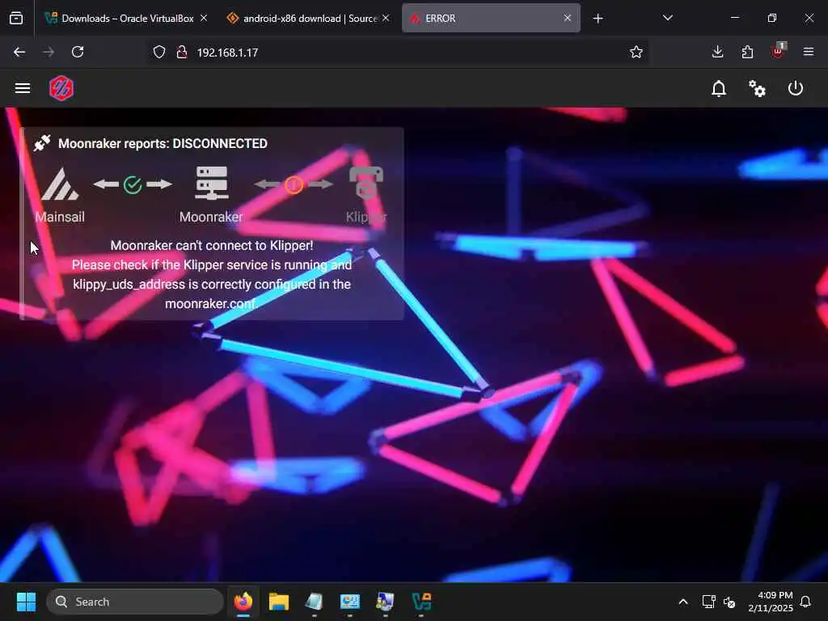
Task: Click the muted volume tray icon
Action: [729, 602]
